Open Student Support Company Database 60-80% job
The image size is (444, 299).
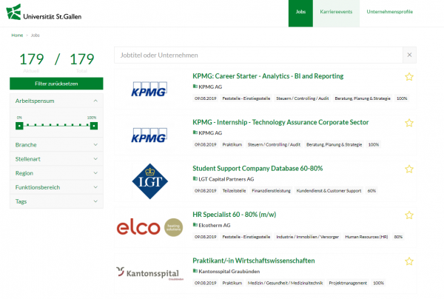point(258,169)
